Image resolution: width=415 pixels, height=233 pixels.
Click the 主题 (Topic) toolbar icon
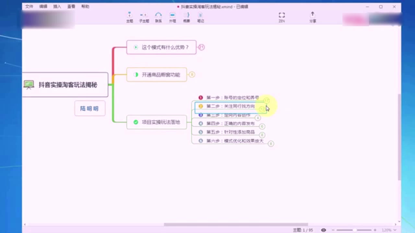(x=129, y=17)
